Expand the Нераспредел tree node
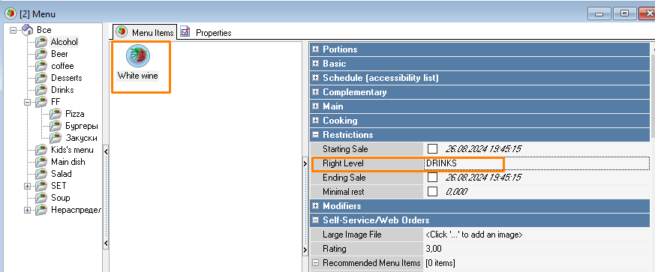The image size is (655, 272). point(28,211)
